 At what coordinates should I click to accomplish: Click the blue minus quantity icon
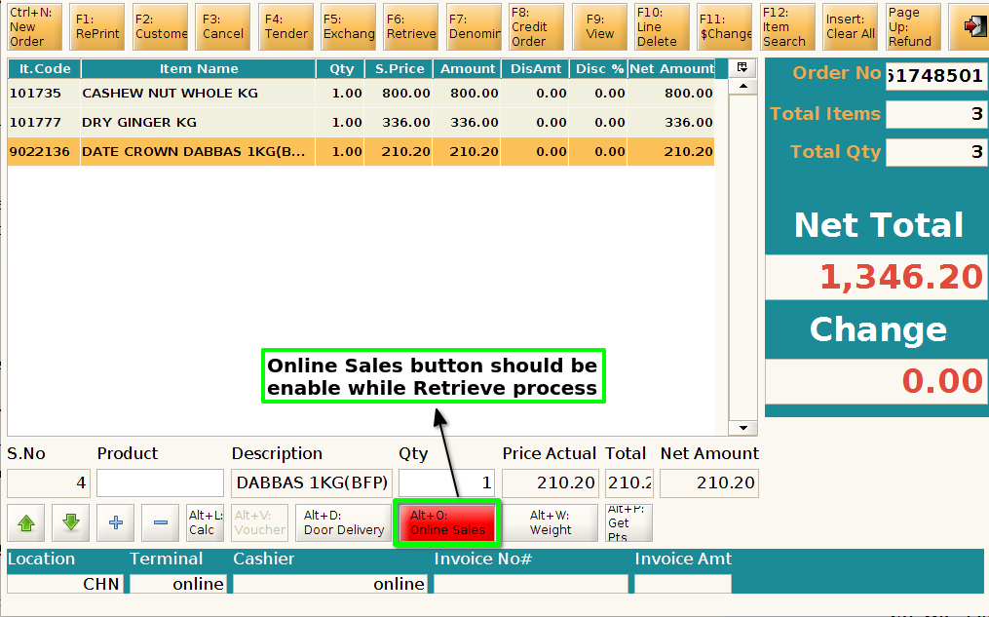(160, 522)
